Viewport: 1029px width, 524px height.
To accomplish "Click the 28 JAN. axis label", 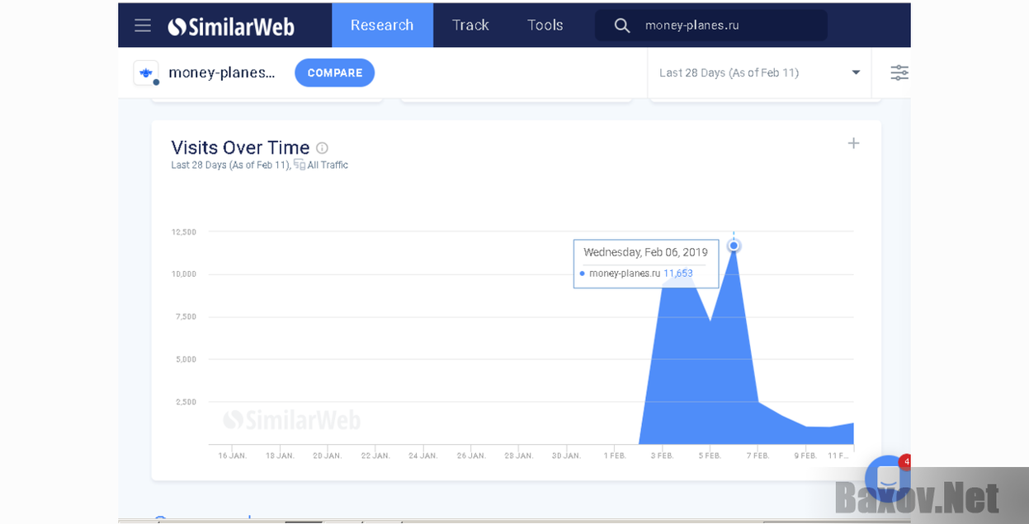I will point(519,456).
